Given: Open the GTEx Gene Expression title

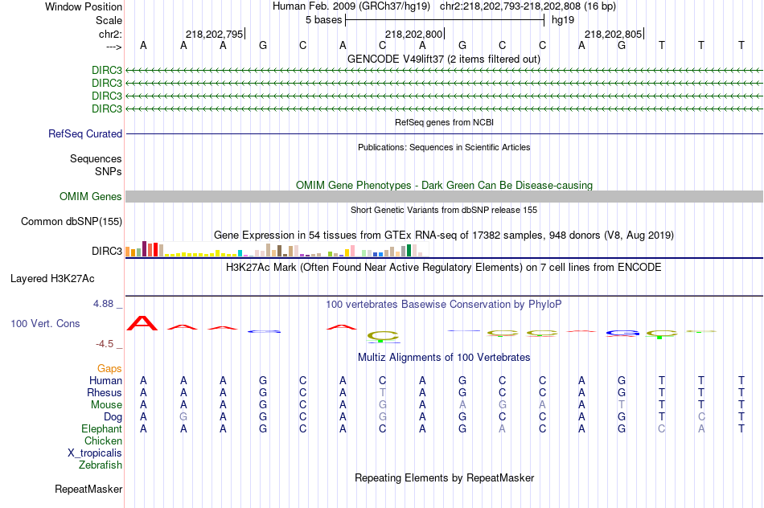Looking at the screenshot, I should [x=444, y=236].
